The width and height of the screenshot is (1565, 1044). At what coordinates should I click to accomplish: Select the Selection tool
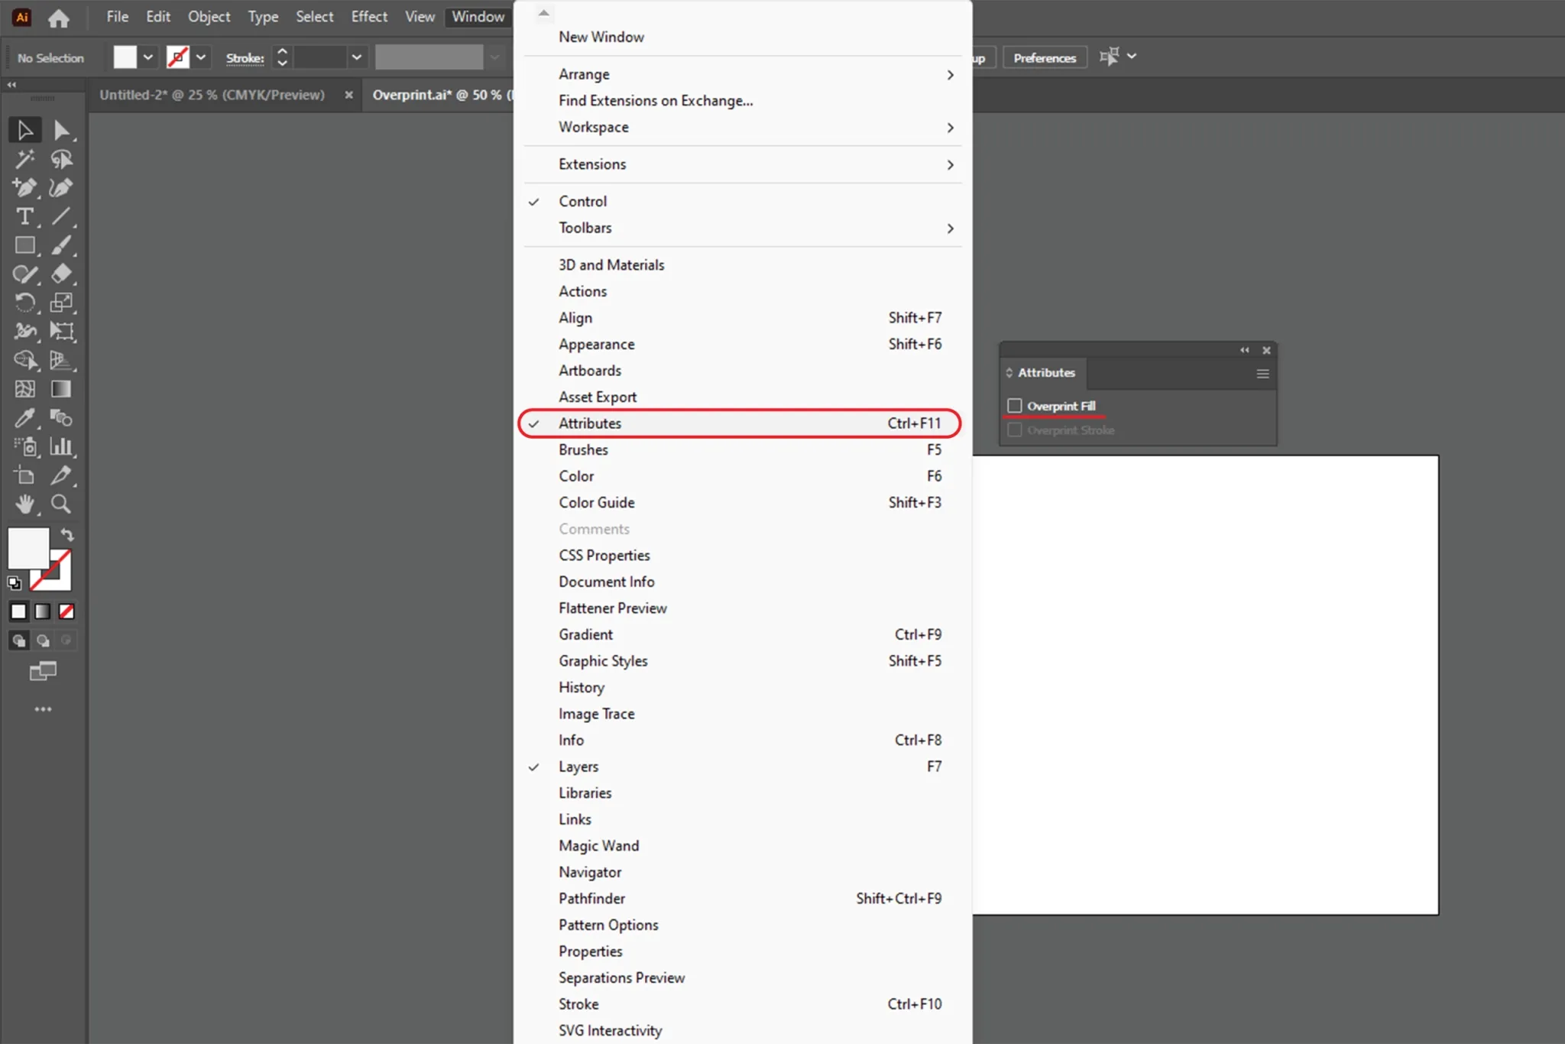[24, 129]
